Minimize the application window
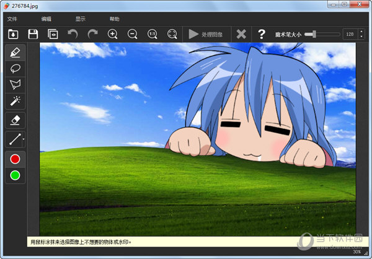Image resolution: width=372 pixels, height=259 pixels. pos(334,4)
